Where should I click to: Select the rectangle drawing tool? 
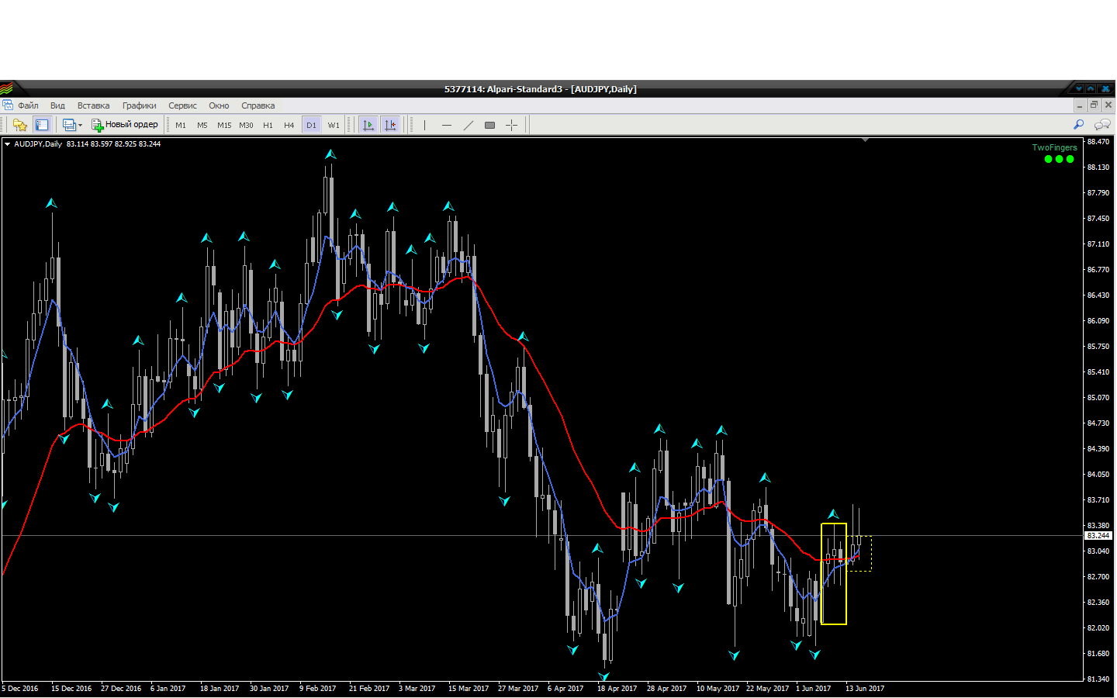click(489, 125)
